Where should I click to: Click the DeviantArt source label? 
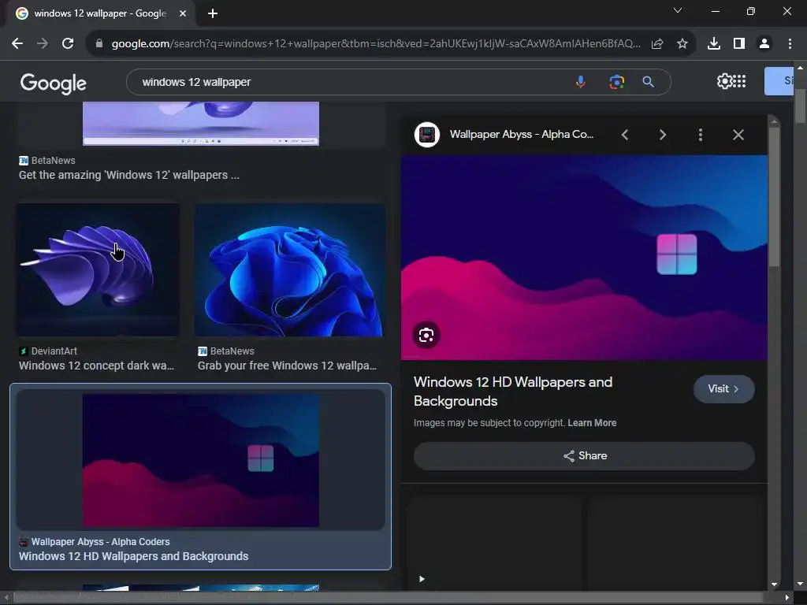[54, 351]
